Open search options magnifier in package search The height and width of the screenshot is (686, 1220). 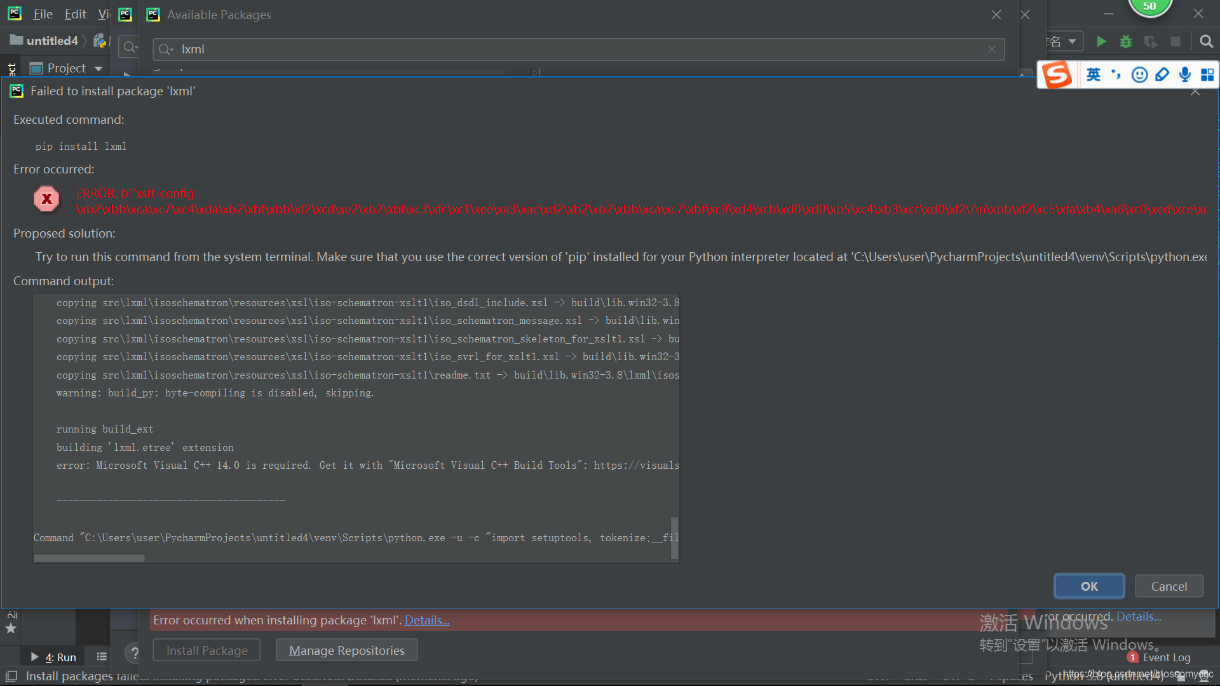[166, 50]
